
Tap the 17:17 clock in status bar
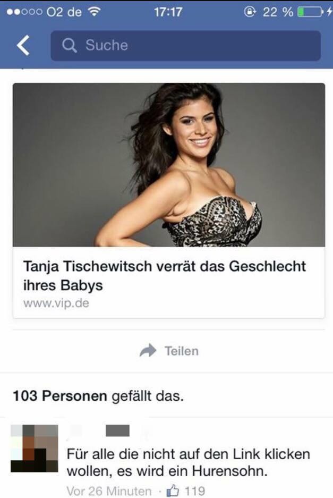pos(168,12)
